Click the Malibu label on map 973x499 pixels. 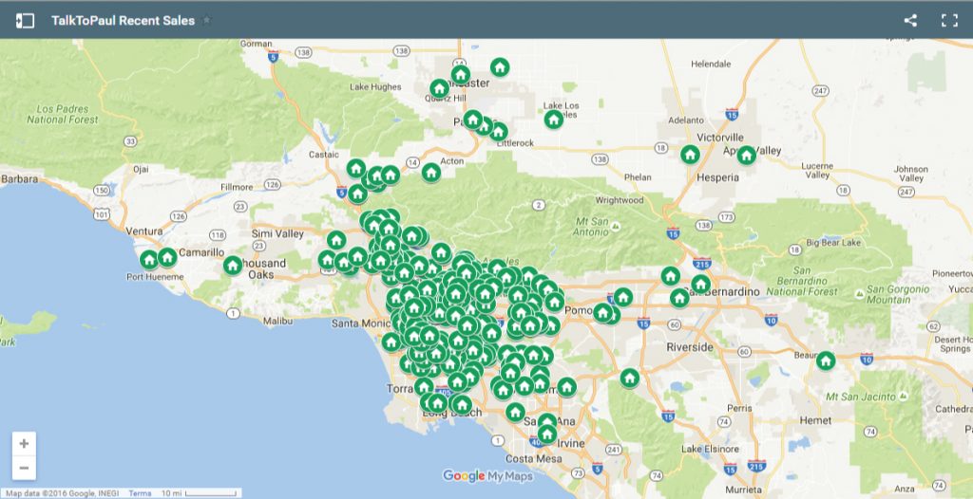click(x=278, y=321)
